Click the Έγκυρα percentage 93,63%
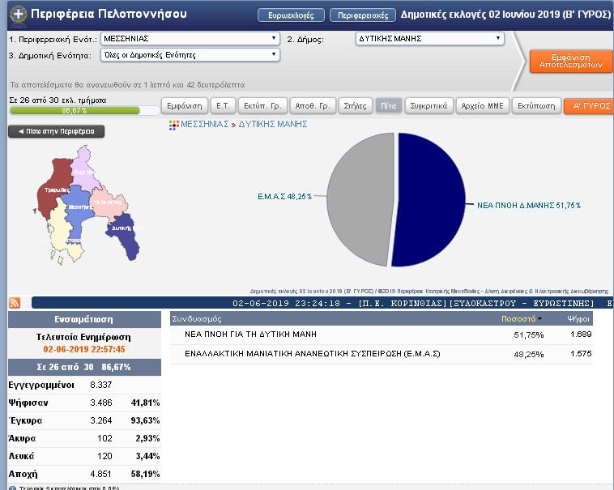Screen dimensions: 614x490 coord(145,420)
